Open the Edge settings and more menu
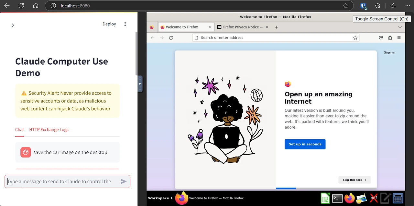This screenshot has width=414, height=206. click(407, 6)
